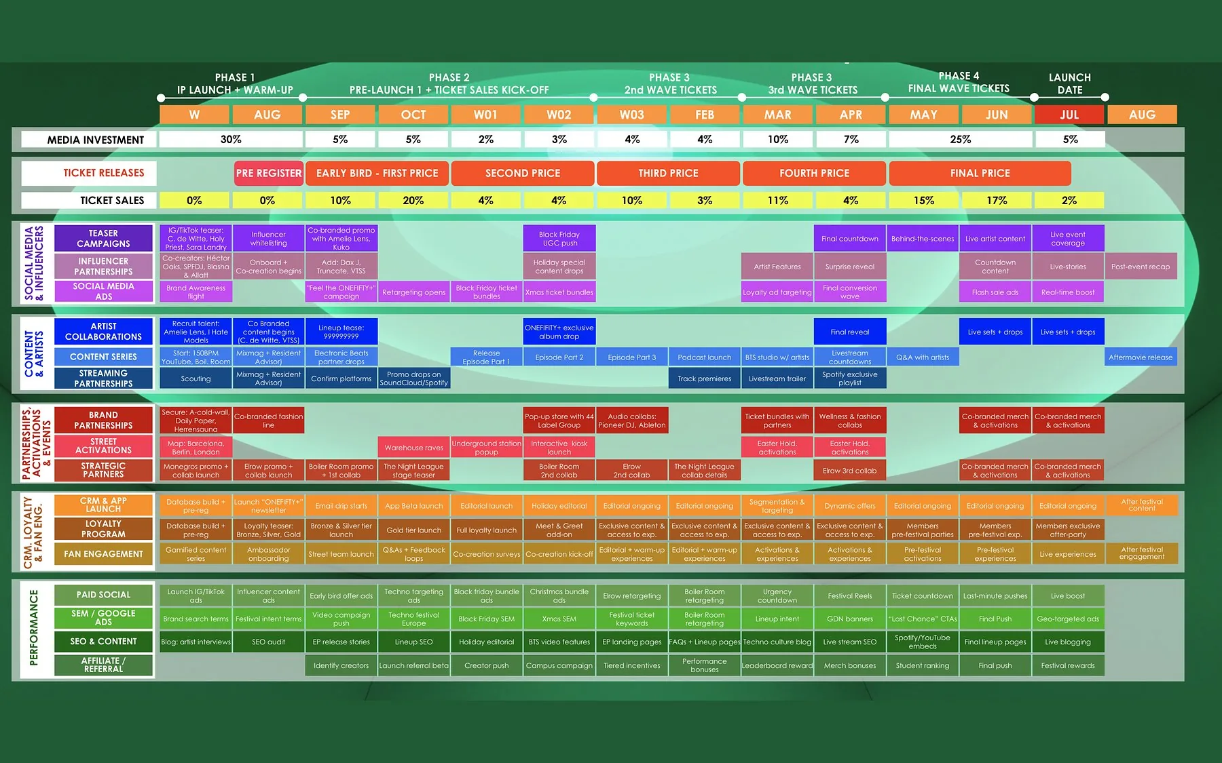Select the FINAL PRICE ticket bar

click(980, 173)
